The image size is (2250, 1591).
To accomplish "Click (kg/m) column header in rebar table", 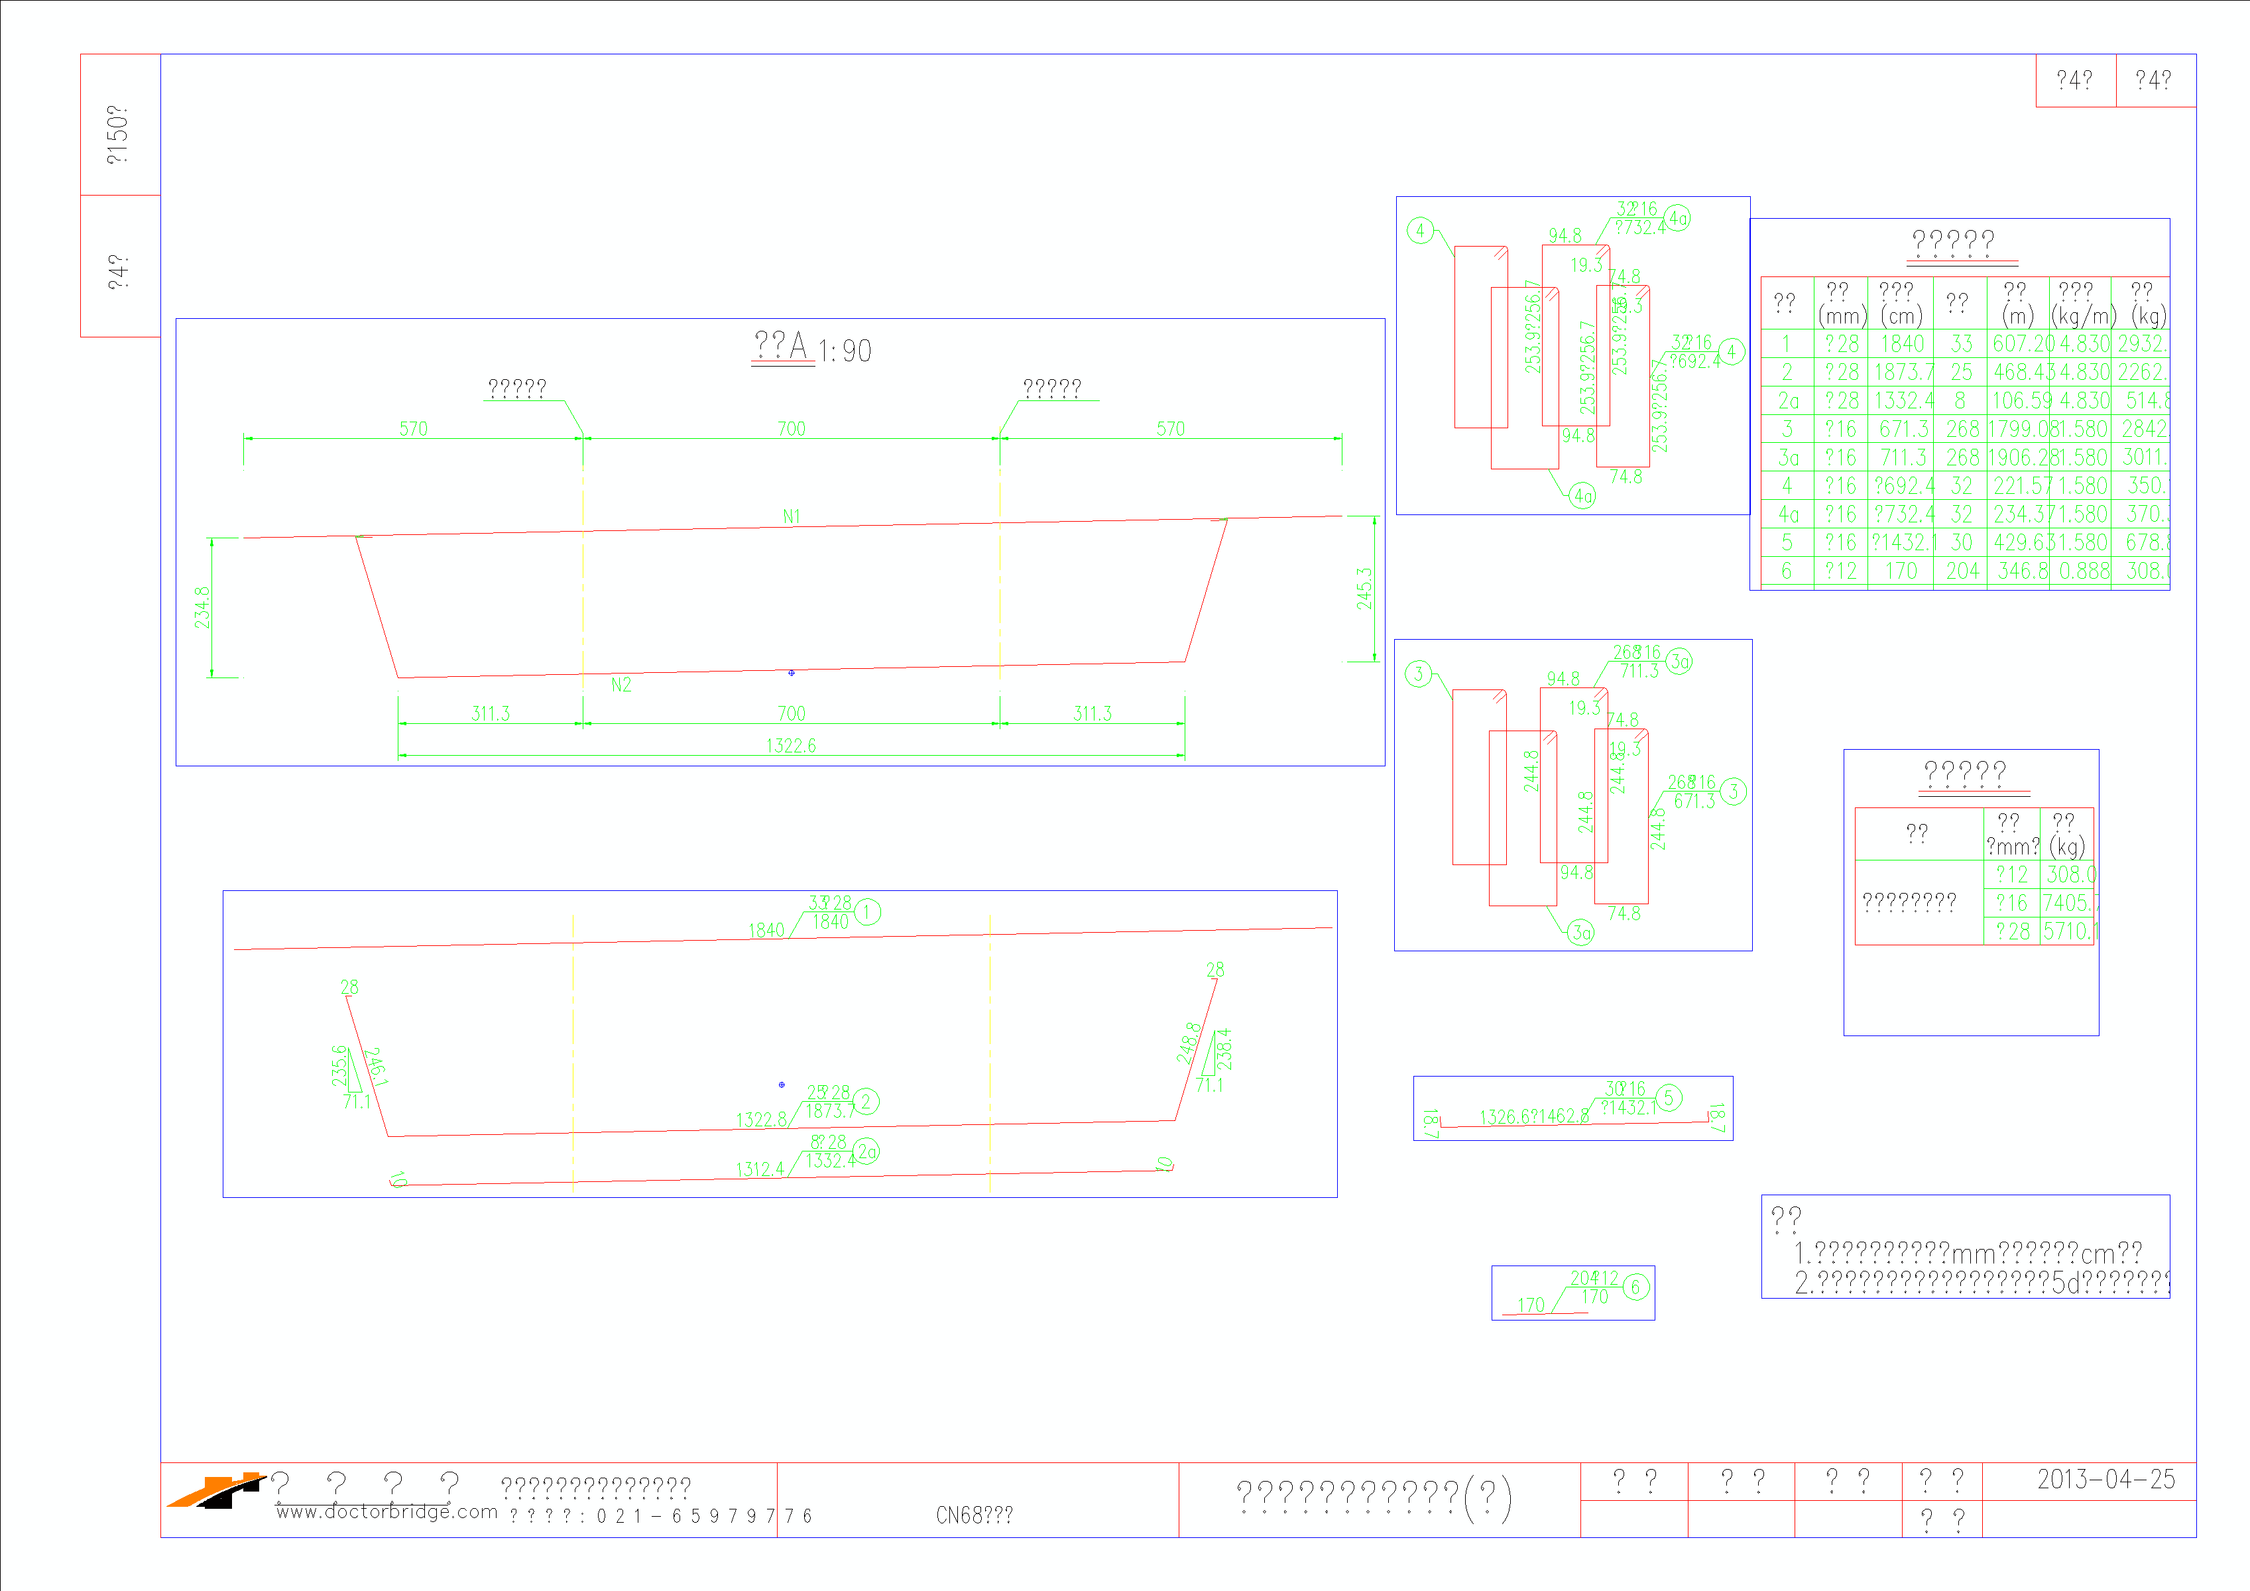I will pos(2084,316).
